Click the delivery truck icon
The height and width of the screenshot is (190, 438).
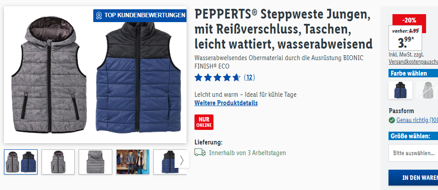[200, 152]
